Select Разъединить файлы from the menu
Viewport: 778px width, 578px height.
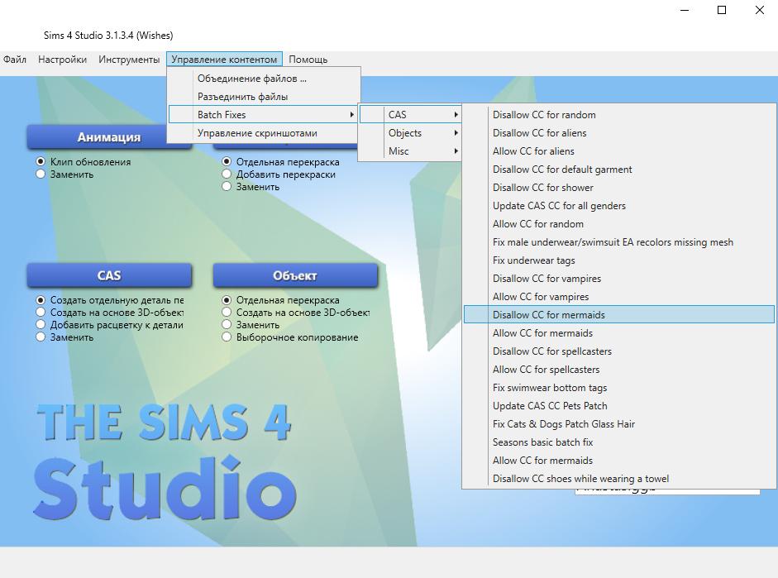coord(242,97)
